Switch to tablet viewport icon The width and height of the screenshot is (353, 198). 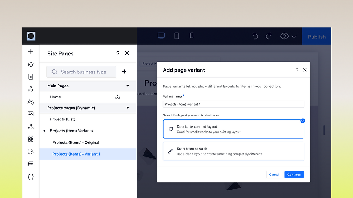177,36
